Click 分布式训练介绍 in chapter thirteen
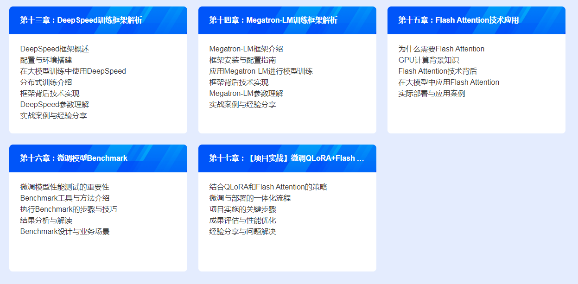The height and width of the screenshot is (284, 578). coord(46,82)
